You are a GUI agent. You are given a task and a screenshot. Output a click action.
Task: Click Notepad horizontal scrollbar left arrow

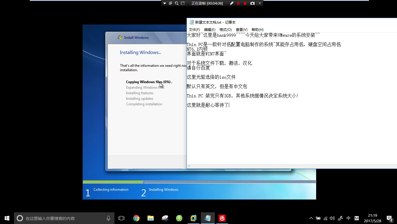[189, 166]
